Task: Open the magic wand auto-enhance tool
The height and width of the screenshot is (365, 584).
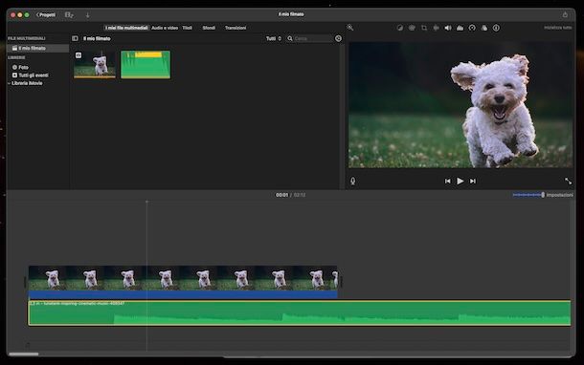Action: click(350, 28)
